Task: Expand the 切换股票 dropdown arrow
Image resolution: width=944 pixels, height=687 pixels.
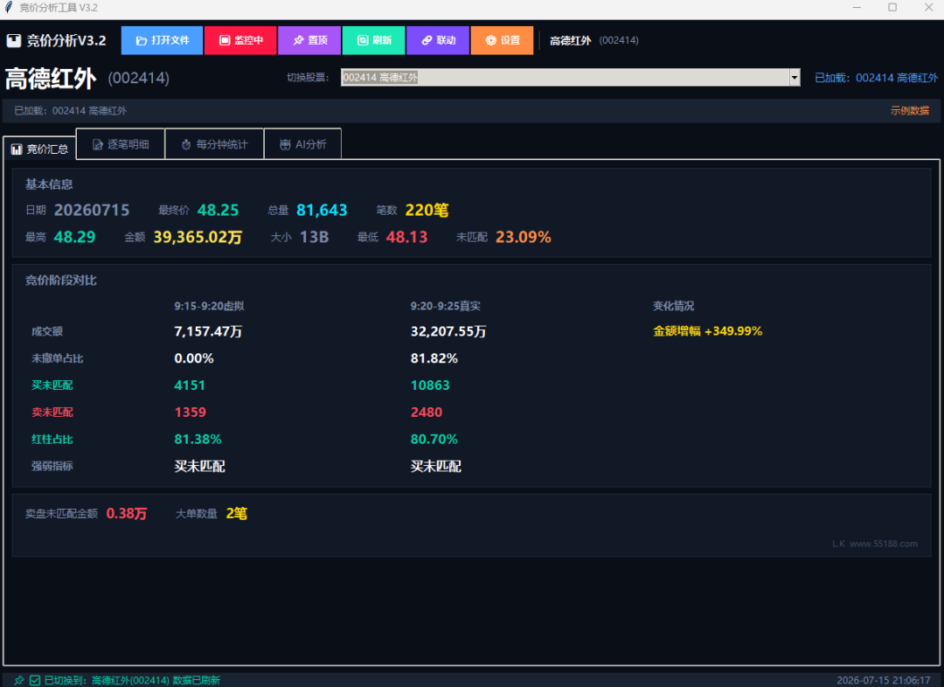Action: 794,78
